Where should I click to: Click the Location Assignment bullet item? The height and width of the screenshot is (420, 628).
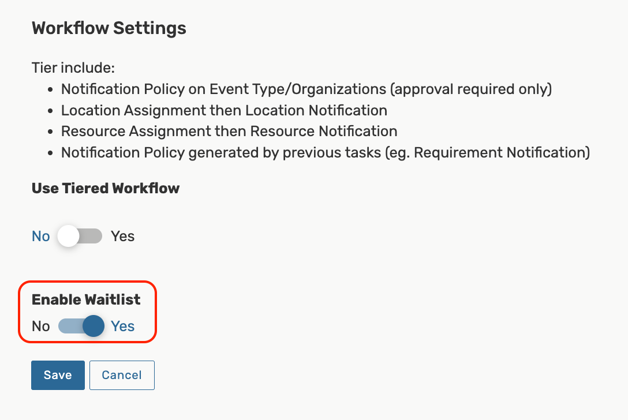point(223,110)
